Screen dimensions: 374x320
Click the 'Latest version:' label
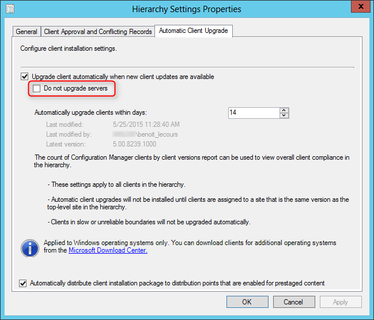coord(66,144)
